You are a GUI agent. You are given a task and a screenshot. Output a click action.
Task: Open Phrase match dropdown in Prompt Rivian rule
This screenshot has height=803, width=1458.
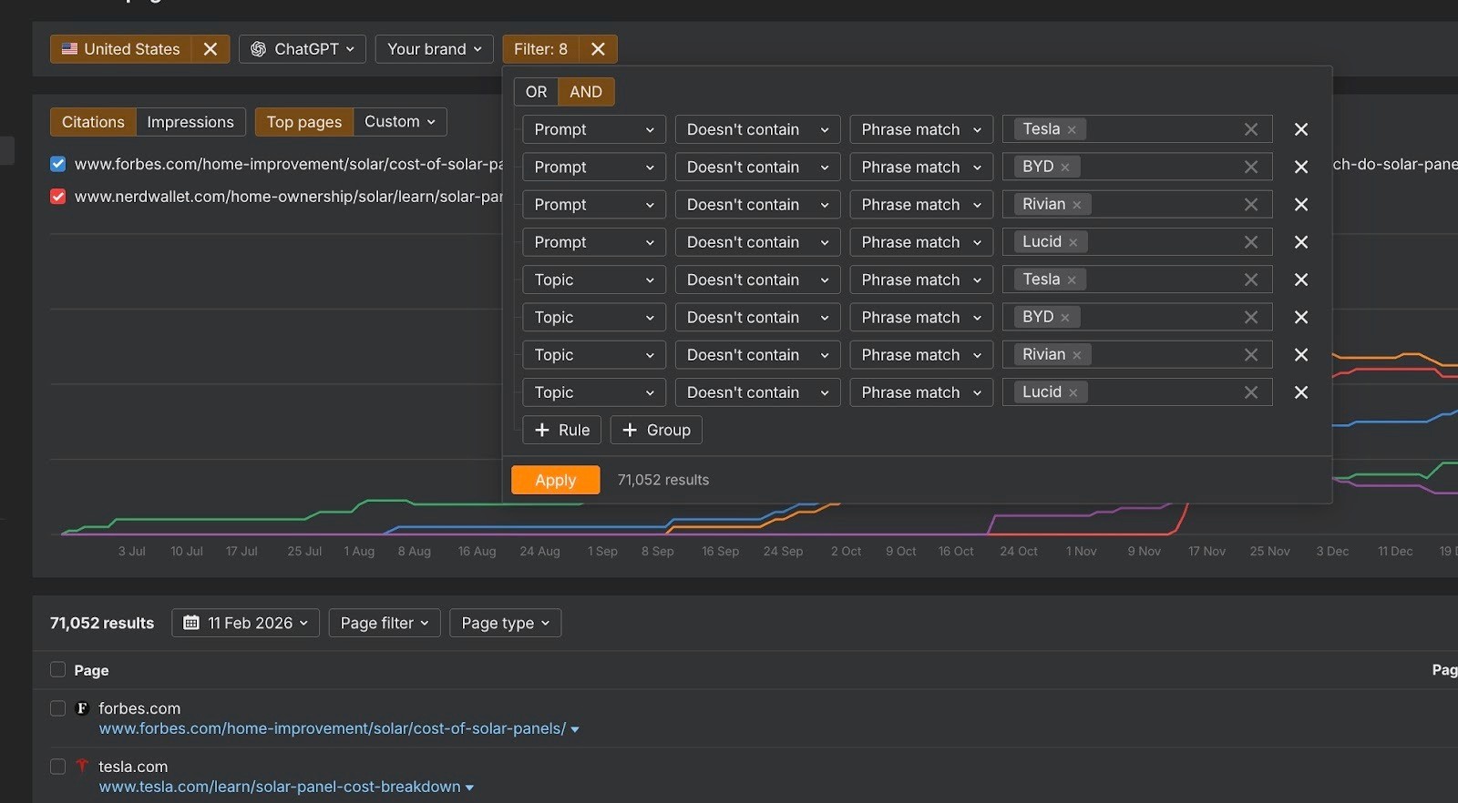[x=921, y=205]
